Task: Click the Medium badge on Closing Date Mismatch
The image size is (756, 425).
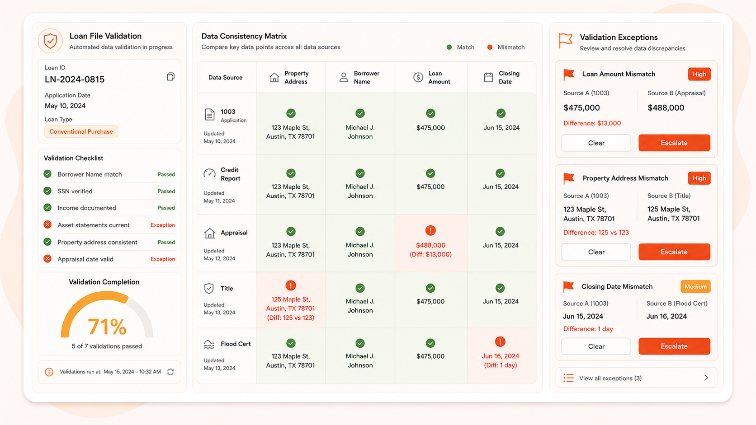Action: pyautogui.click(x=695, y=287)
